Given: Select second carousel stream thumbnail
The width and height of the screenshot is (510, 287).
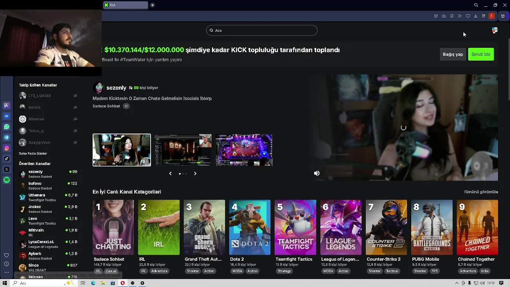Looking at the screenshot, I should coord(183,150).
